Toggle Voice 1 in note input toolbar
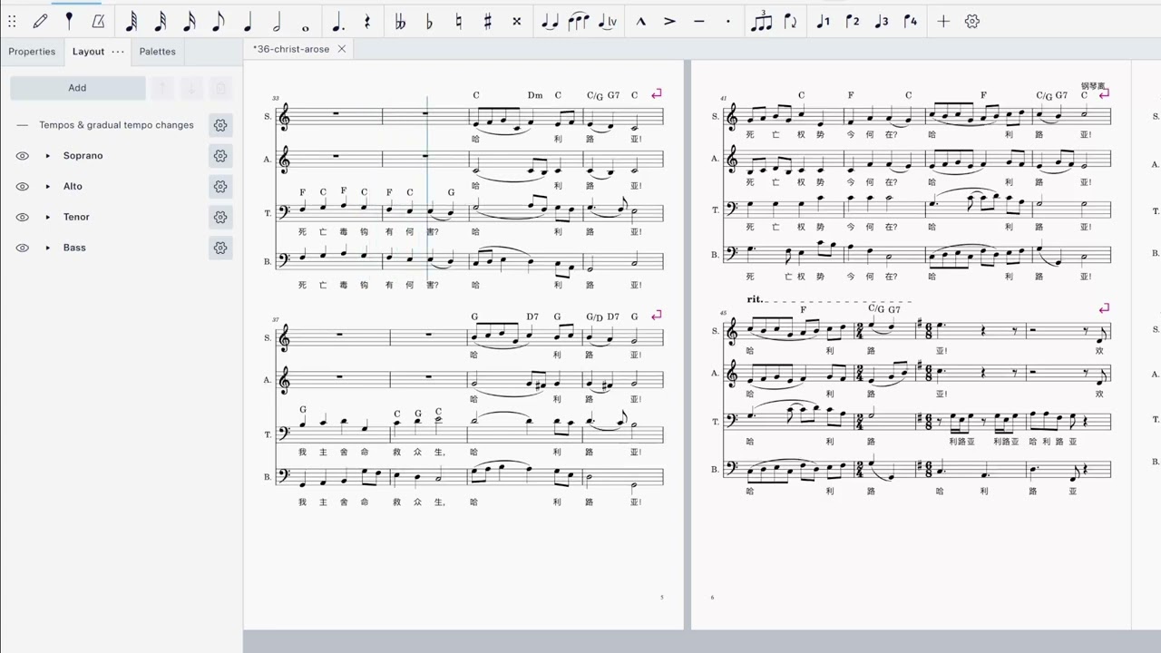This screenshot has height=653, width=1161. [823, 21]
